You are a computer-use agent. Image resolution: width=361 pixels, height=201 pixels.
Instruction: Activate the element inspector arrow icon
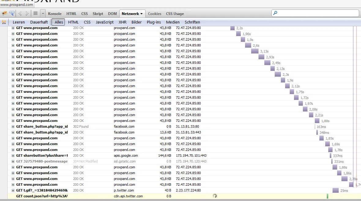click(x=12, y=13)
